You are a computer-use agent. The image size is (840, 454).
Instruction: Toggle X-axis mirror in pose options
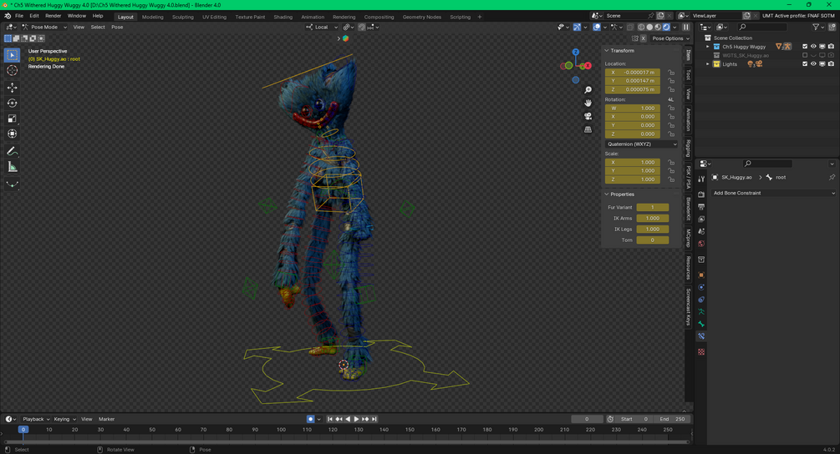(x=644, y=38)
